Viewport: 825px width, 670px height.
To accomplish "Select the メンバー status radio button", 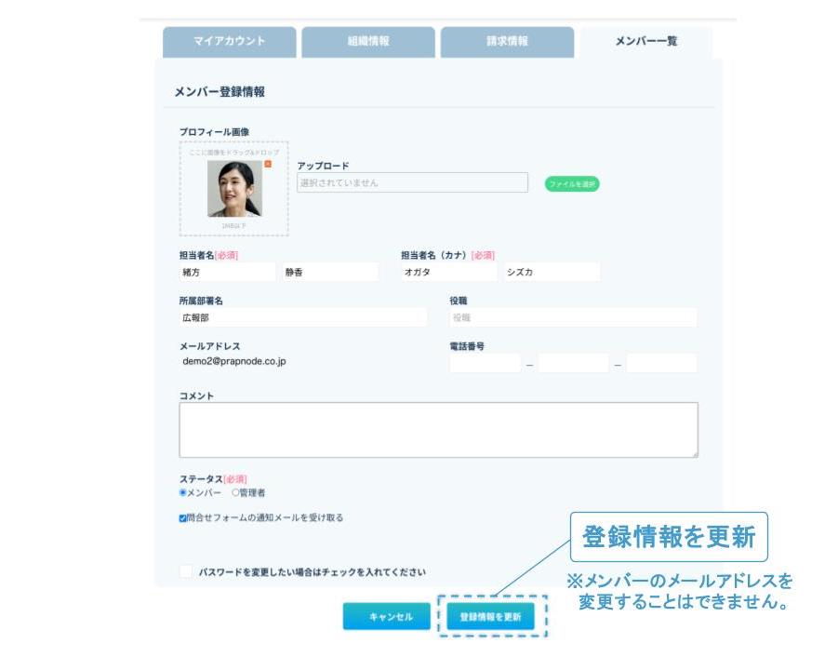I will click(x=183, y=493).
